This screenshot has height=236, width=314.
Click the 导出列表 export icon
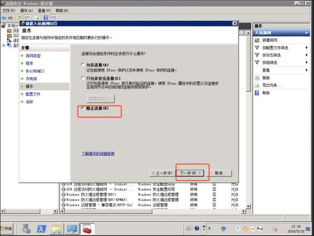click(257, 85)
